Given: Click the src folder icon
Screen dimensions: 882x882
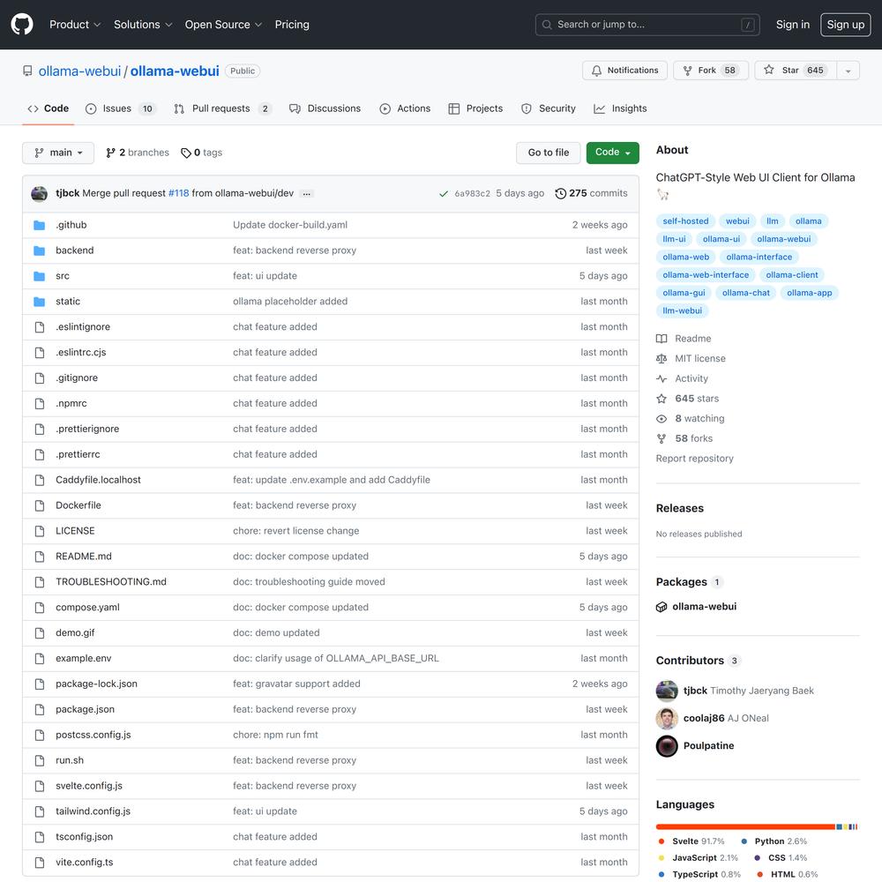Looking at the screenshot, I should 40,276.
